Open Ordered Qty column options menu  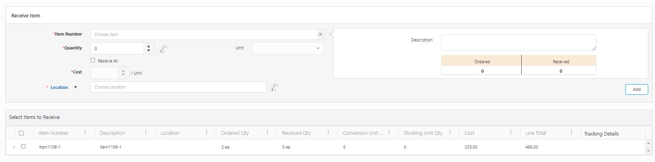(267, 133)
